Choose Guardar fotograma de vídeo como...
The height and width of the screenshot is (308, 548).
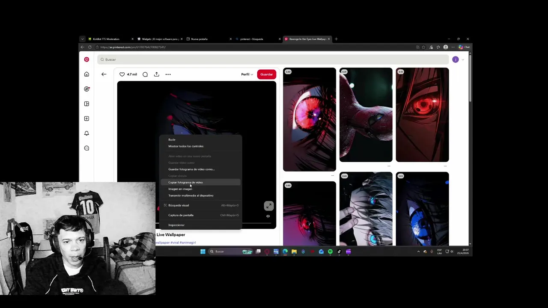click(200, 169)
